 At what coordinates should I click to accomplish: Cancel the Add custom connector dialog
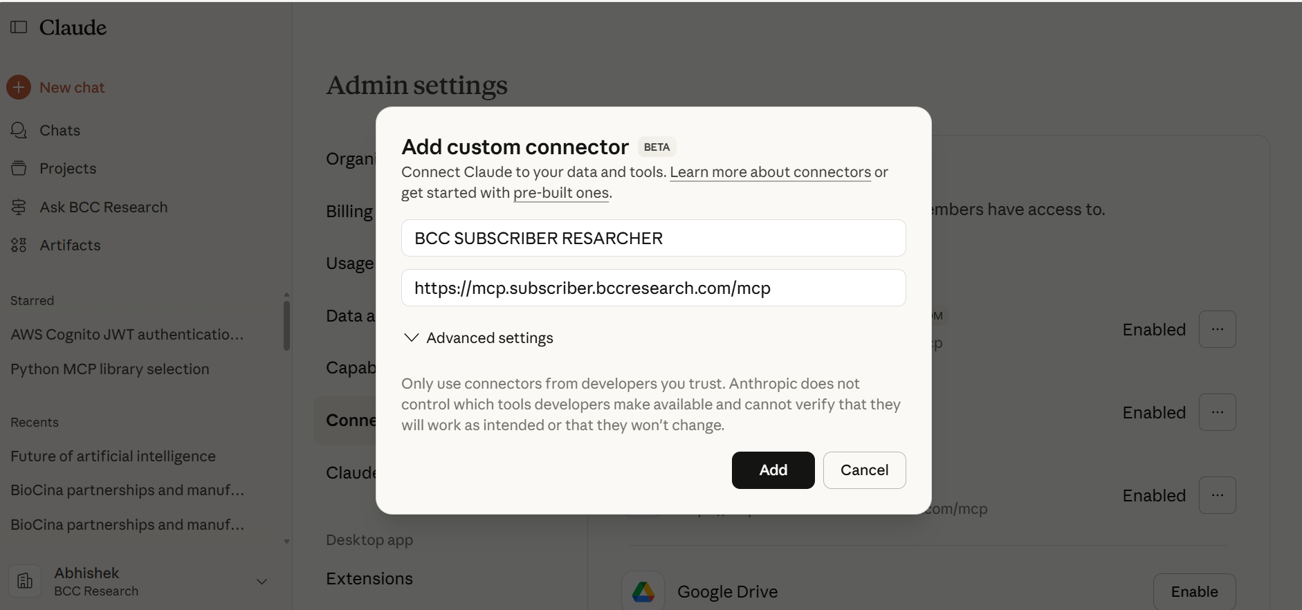point(864,470)
